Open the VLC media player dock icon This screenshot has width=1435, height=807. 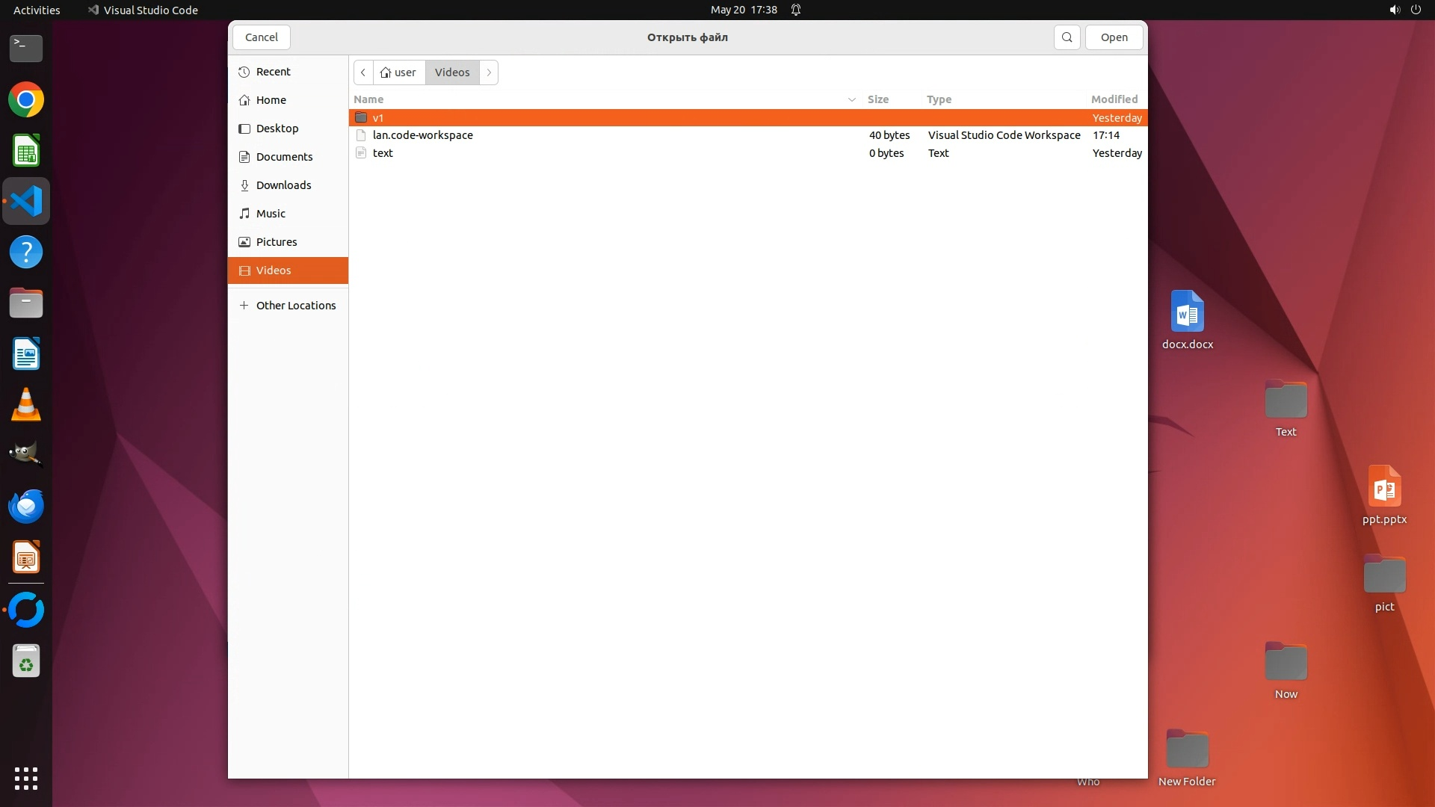point(26,405)
